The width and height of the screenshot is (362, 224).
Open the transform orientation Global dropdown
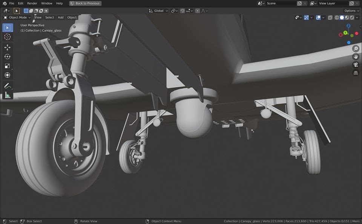pyautogui.click(x=159, y=11)
